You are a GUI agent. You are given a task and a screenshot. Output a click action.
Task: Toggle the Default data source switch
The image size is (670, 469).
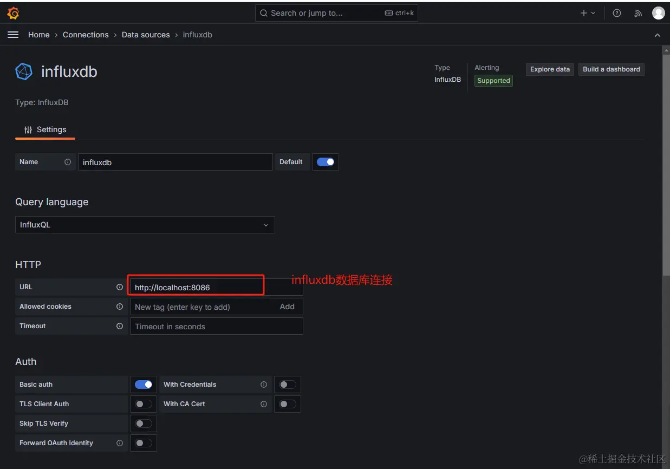pos(326,162)
